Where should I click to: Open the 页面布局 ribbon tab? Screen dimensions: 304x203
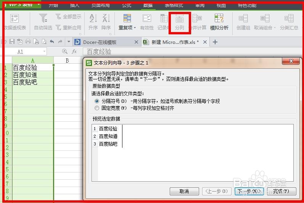click(101, 5)
